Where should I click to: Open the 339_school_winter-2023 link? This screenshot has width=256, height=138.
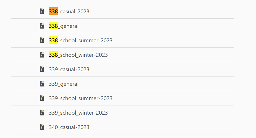(78, 113)
